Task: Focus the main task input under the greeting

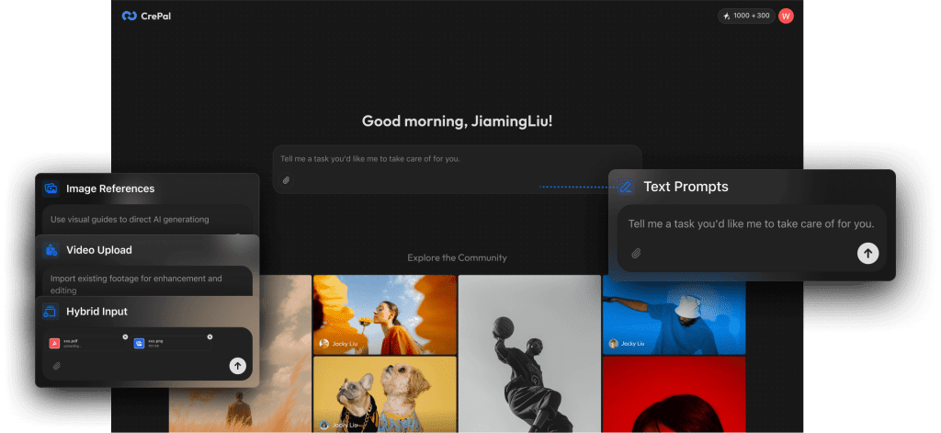Action: (x=457, y=159)
